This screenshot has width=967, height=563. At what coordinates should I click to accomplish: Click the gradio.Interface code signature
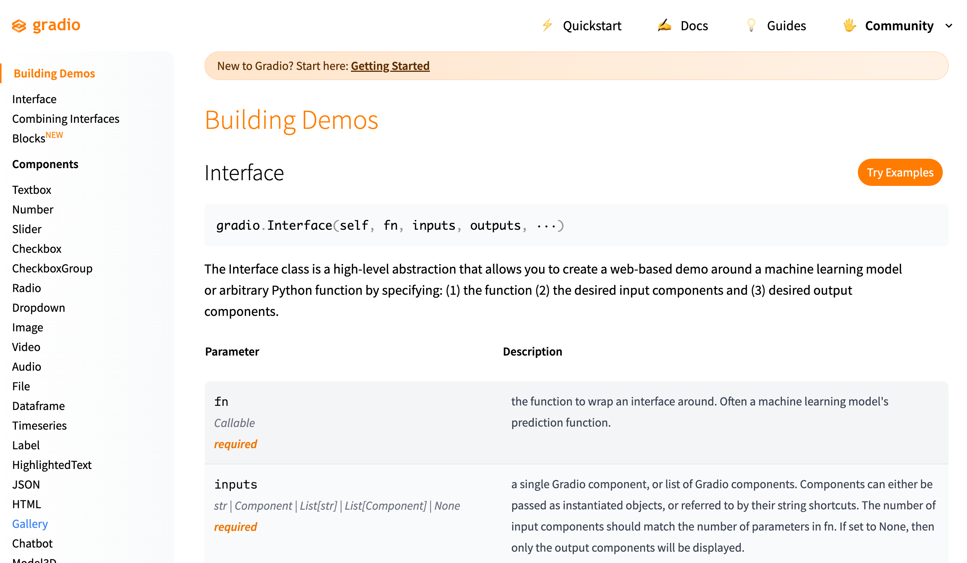(390, 226)
